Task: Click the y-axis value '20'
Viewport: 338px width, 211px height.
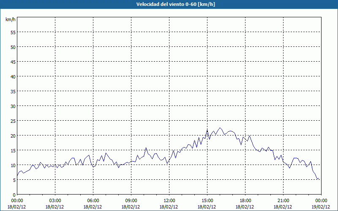Action: coord(13,135)
